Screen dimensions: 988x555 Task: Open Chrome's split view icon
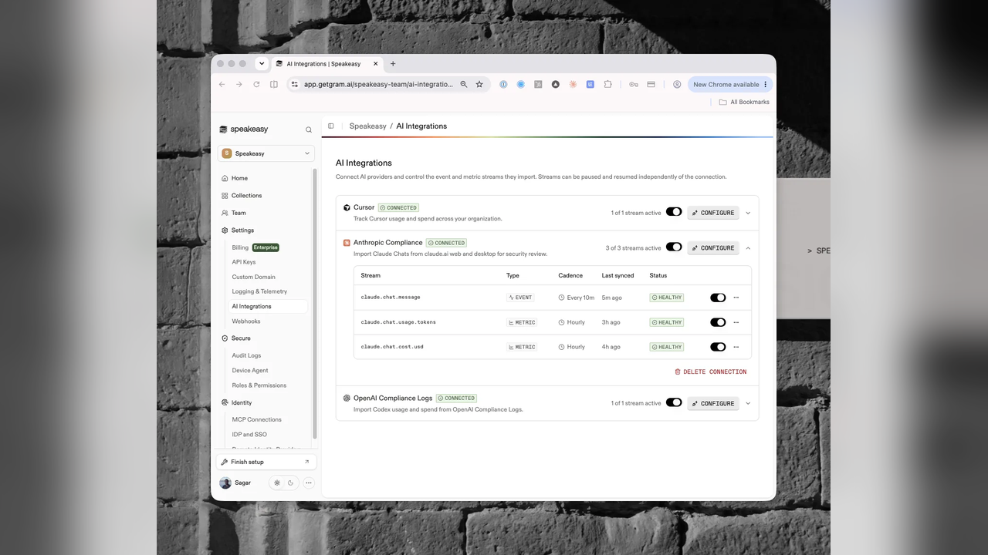(274, 84)
